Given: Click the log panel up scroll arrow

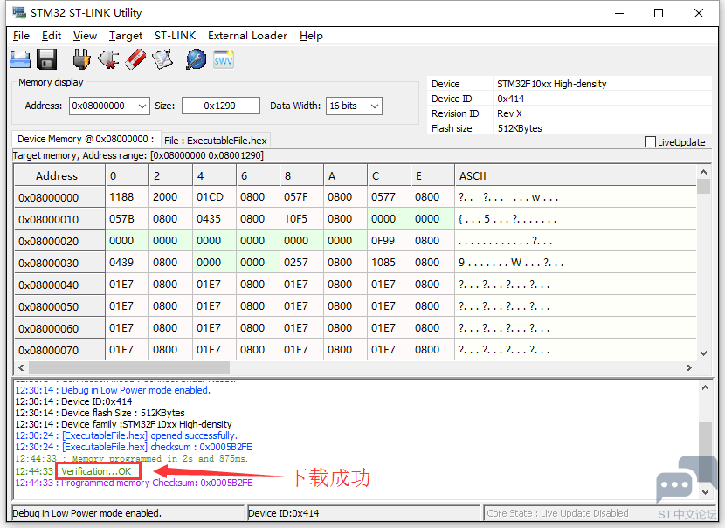Looking at the screenshot, I should (x=705, y=388).
